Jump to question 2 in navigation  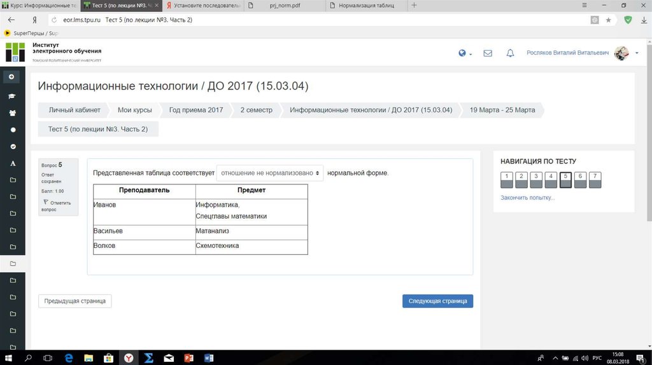click(x=521, y=180)
